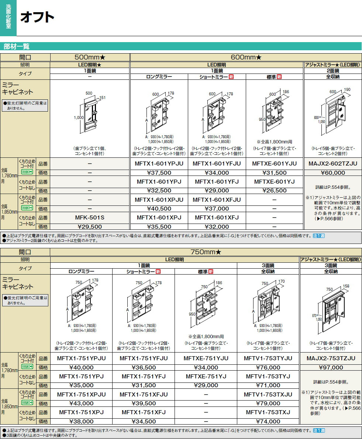This screenshot has width=362, height=439.
Task: Click 注1 badge in the lower table footnote
Action: click(319, 431)
